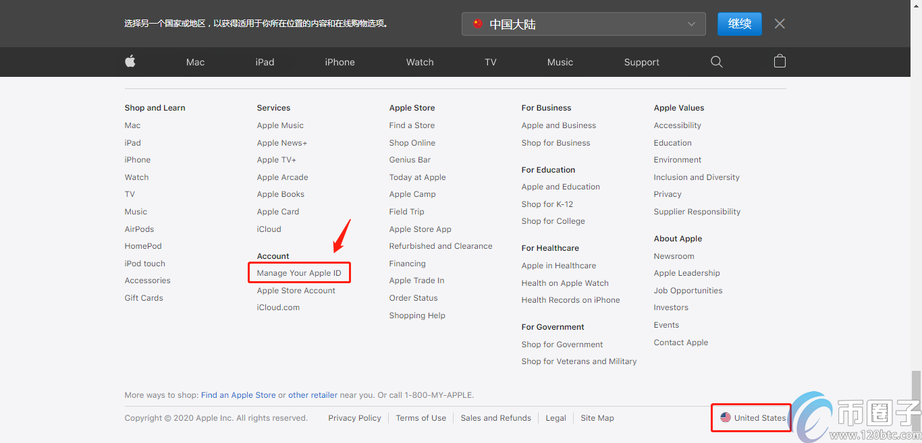Open the HomePod footer link
The width and height of the screenshot is (922, 443).
tap(143, 246)
